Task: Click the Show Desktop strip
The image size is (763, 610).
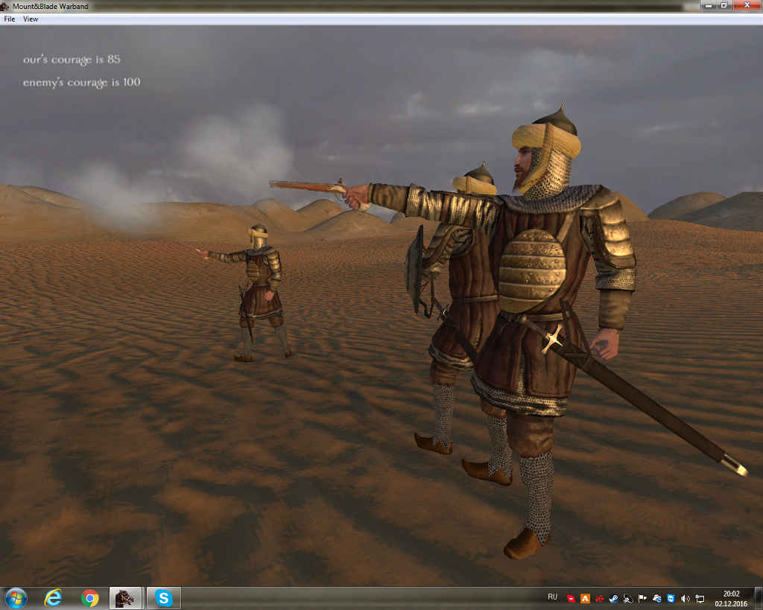Action: click(758, 598)
